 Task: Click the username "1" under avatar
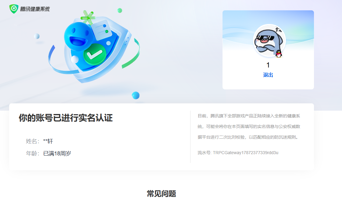pos(268,65)
